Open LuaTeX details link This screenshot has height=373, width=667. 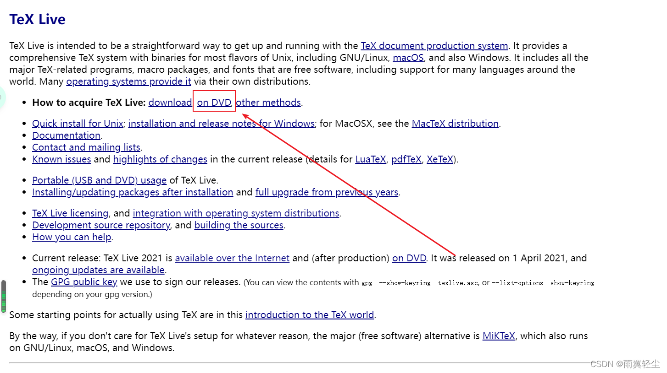[x=371, y=159]
